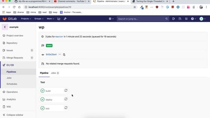The height and width of the screenshot is (118, 210).
Task: Reload the page with browser refresh
Action: (x=14, y=7)
